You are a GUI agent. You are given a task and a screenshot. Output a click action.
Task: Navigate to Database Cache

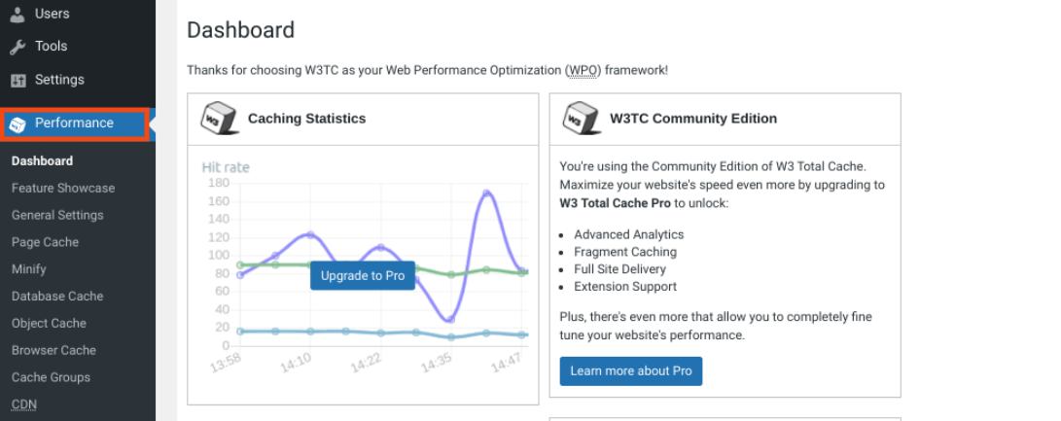[57, 297]
